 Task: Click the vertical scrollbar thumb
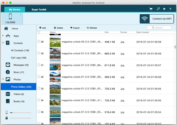[175, 47]
